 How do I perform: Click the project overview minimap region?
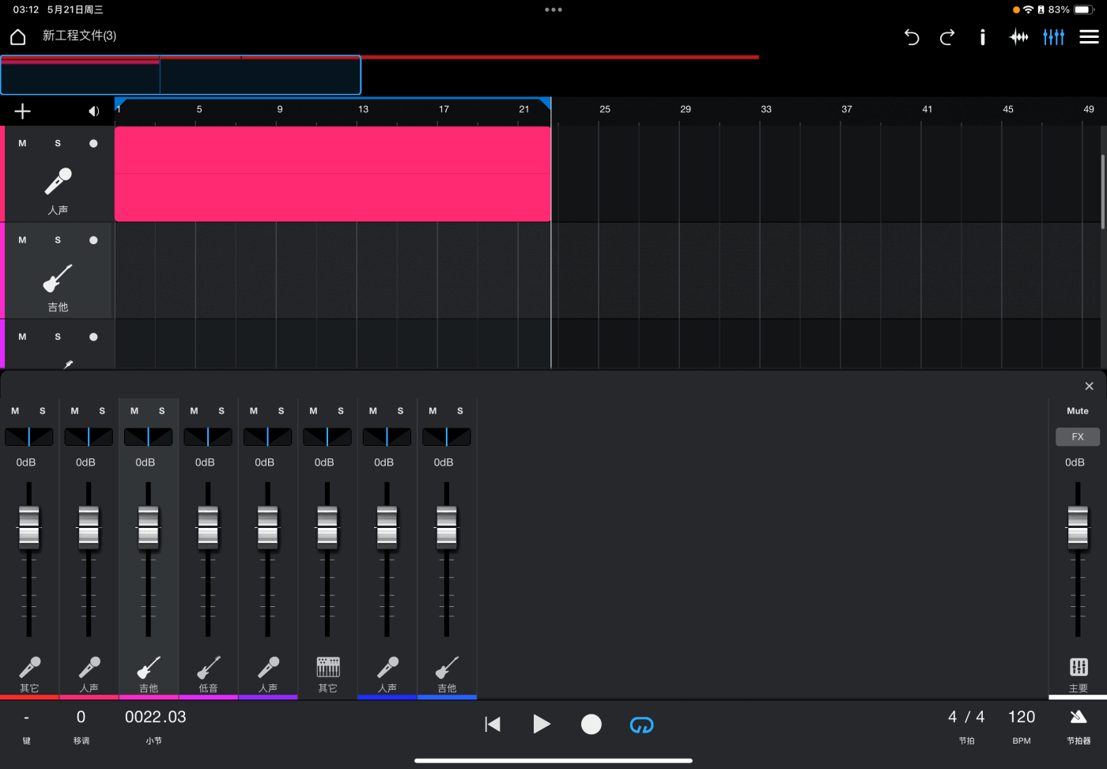pos(180,75)
